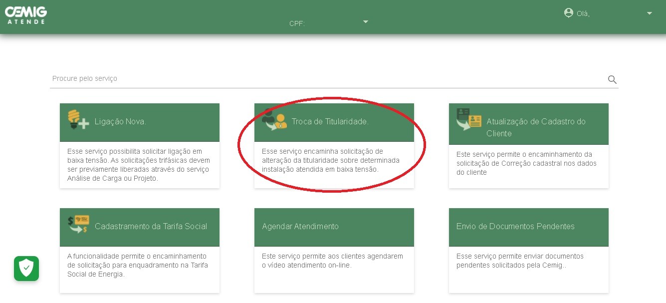
Task: Click the user profile icon beside Olá
Action: pyautogui.click(x=569, y=13)
